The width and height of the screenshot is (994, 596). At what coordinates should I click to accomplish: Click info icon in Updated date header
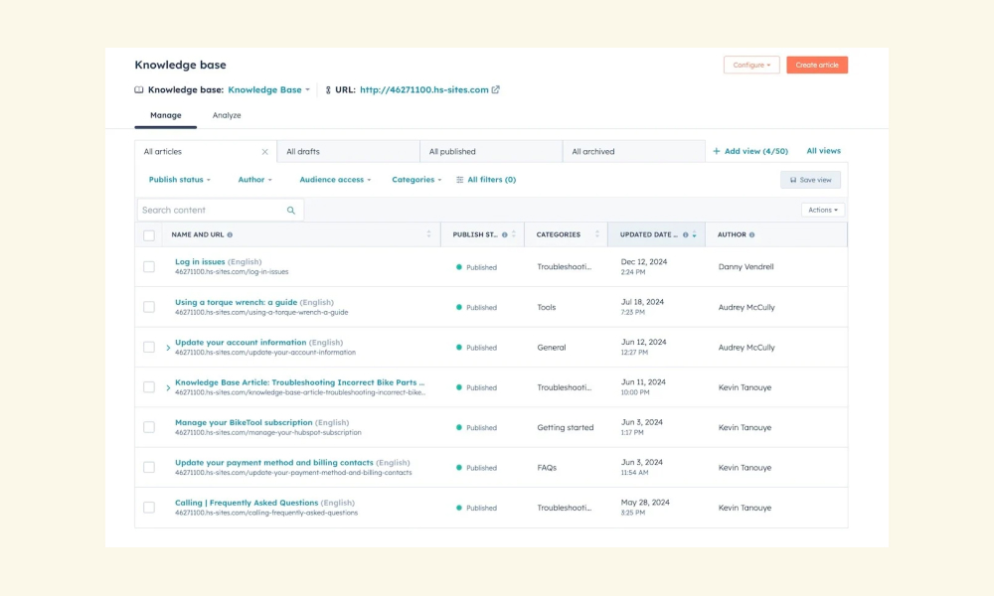(685, 235)
